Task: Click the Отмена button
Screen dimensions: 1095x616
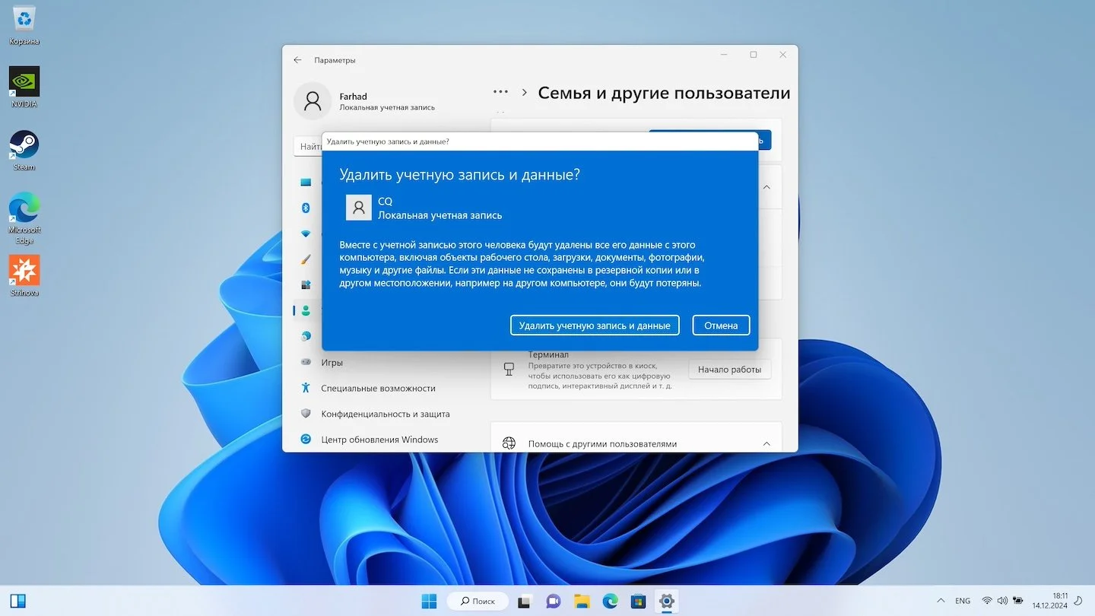Action: tap(721, 325)
